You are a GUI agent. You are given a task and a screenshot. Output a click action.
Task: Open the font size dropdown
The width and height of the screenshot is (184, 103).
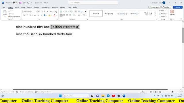click(x=42, y=11)
